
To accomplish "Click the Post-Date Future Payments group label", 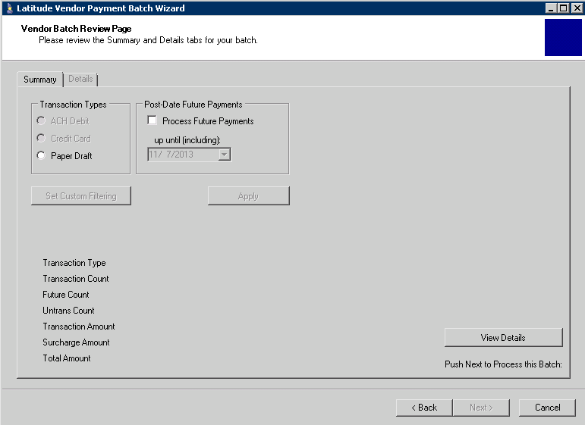I will pyautogui.click(x=193, y=105).
